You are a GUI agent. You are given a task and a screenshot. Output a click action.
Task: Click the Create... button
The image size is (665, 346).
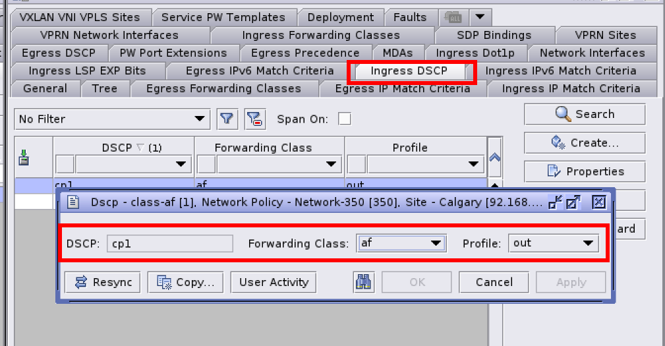585,142
